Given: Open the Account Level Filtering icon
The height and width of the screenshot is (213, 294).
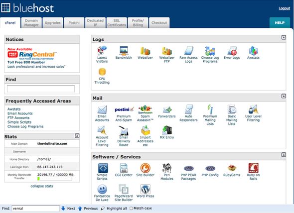Looking at the screenshot, I should (102, 130).
